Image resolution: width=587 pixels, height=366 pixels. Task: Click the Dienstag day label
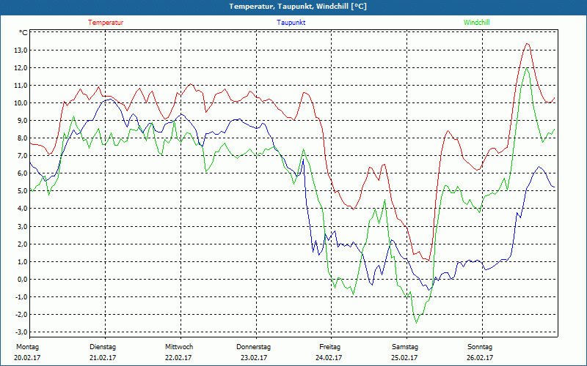tap(103, 347)
